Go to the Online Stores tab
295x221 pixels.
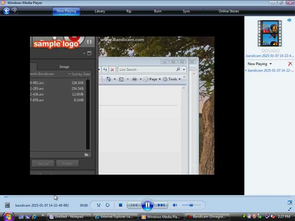pos(229,11)
